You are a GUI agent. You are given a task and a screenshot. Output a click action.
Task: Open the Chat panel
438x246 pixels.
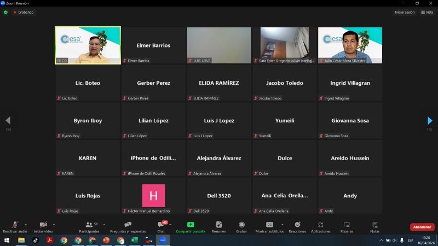(x=161, y=227)
